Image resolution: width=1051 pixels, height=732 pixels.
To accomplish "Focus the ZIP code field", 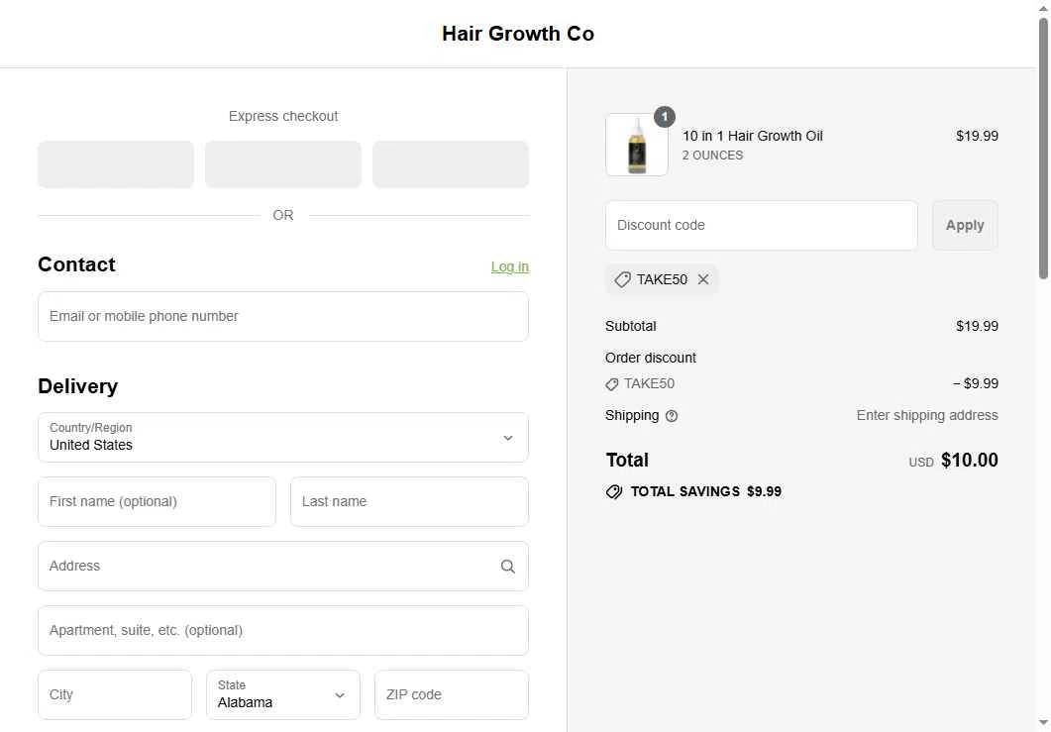I will click(451, 695).
